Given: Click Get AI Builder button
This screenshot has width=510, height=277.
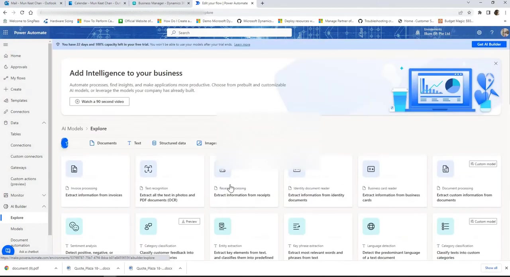Looking at the screenshot, I should [x=489, y=44].
